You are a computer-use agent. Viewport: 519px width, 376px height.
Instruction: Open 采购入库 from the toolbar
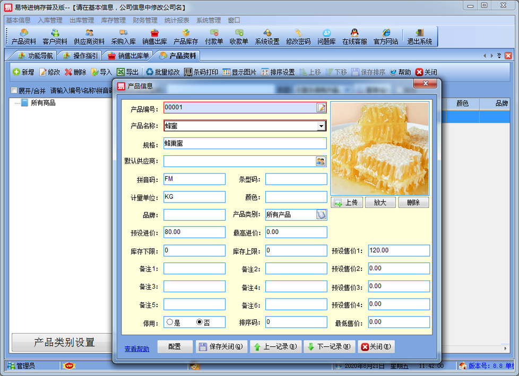click(123, 36)
